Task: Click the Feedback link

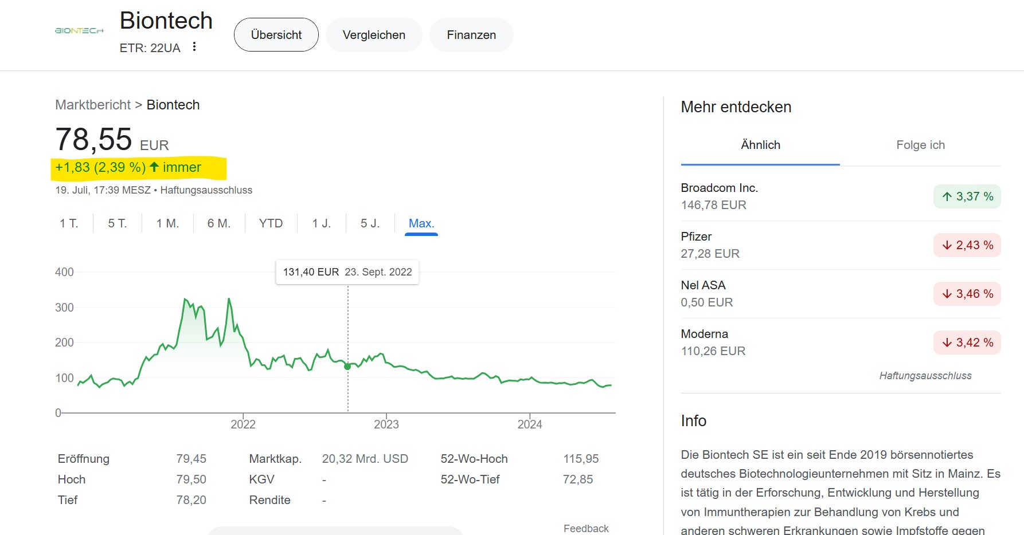Action: click(x=586, y=528)
